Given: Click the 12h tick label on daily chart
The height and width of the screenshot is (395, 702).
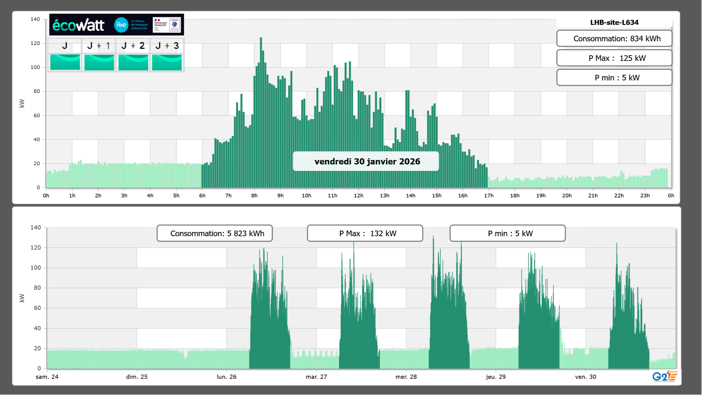Looking at the screenshot, I should click(358, 196).
